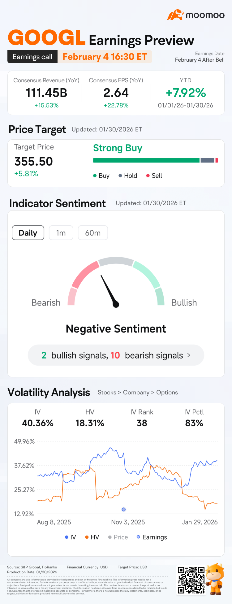Click the Sell legend red dot
Image resolution: width=232 pixels, height=604 pixels.
[x=148, y=176]
